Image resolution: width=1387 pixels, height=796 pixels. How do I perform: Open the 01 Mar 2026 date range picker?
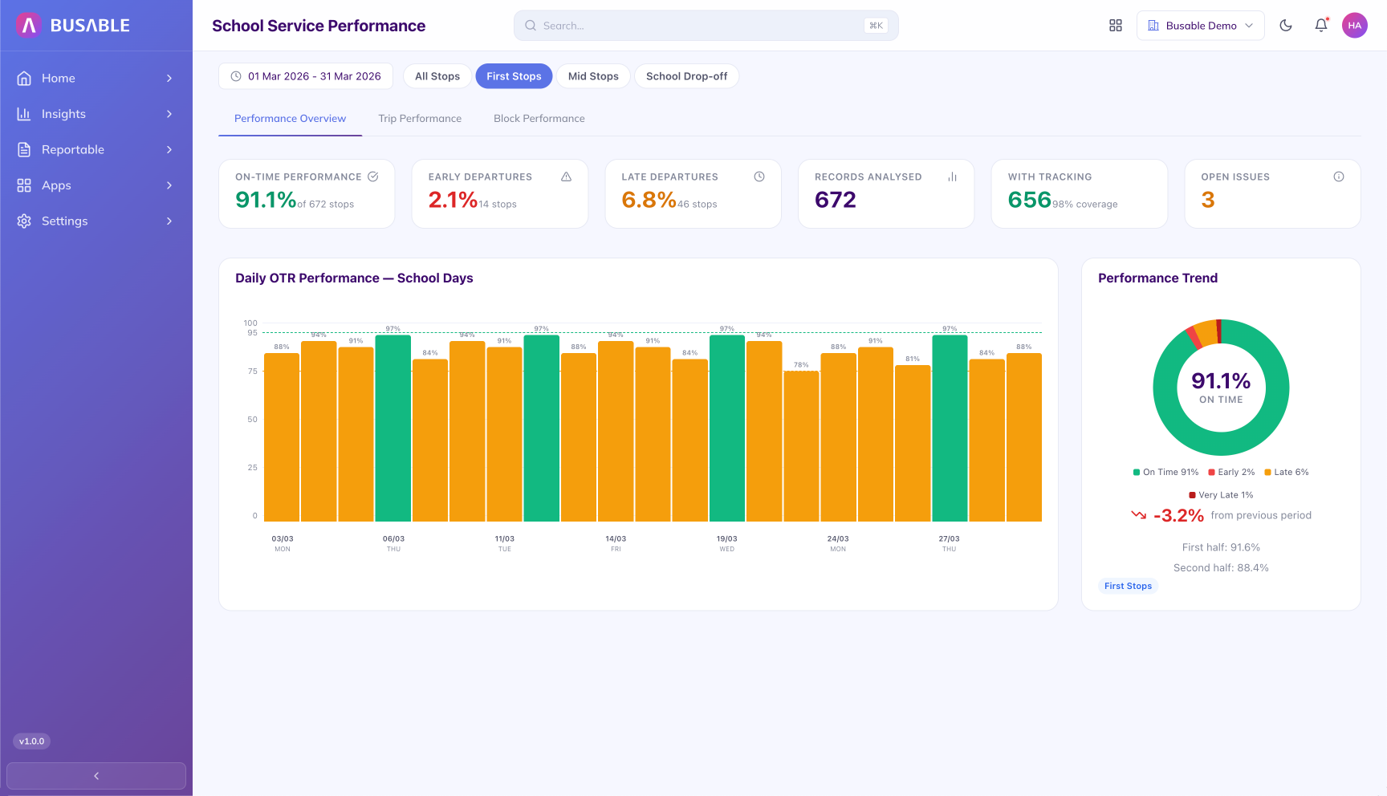tap(306, 76)
